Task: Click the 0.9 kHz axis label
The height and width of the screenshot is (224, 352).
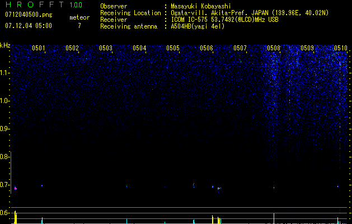Action: point(4,129)
